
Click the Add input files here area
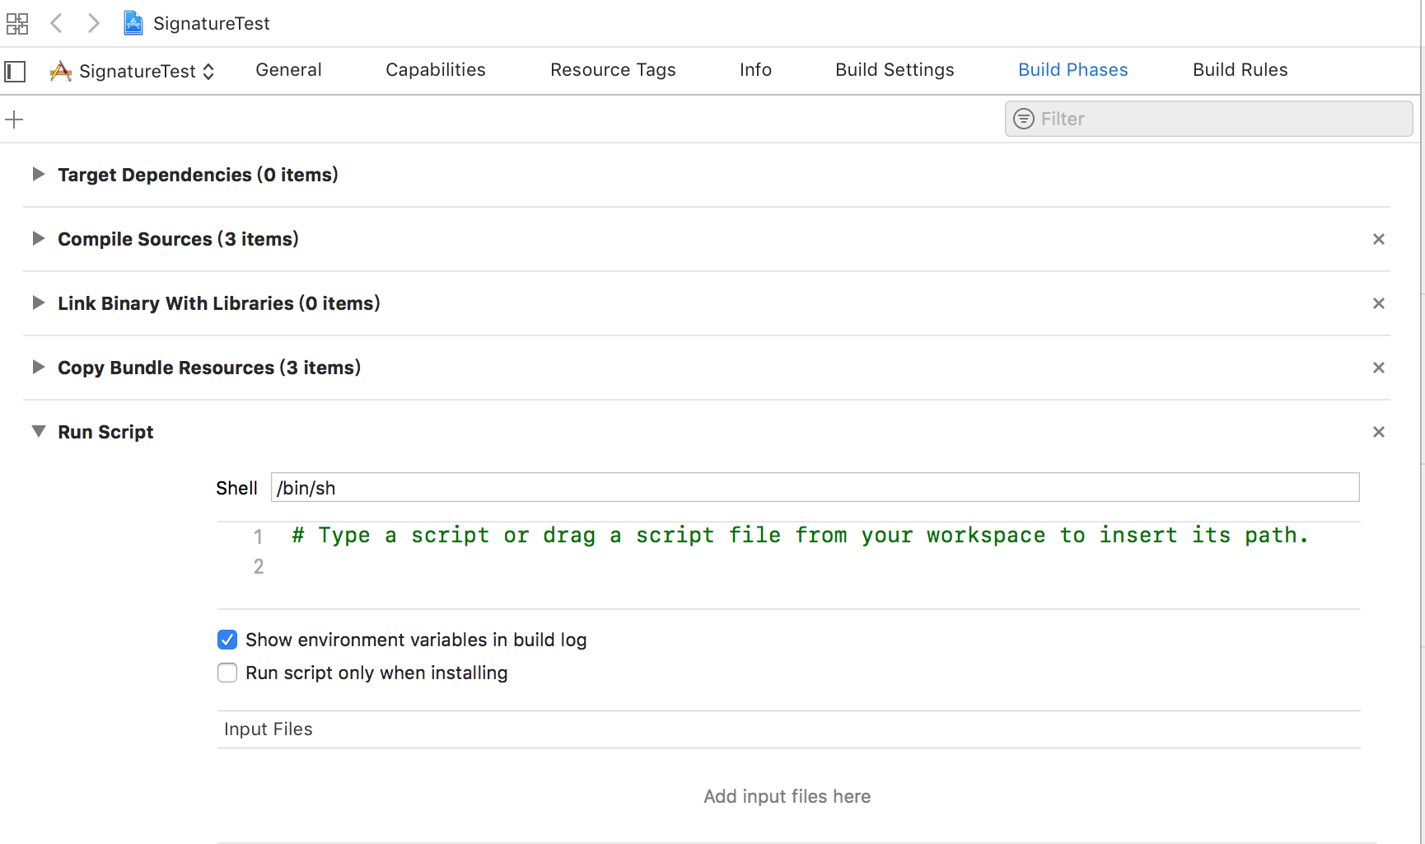tap(787, 796)
